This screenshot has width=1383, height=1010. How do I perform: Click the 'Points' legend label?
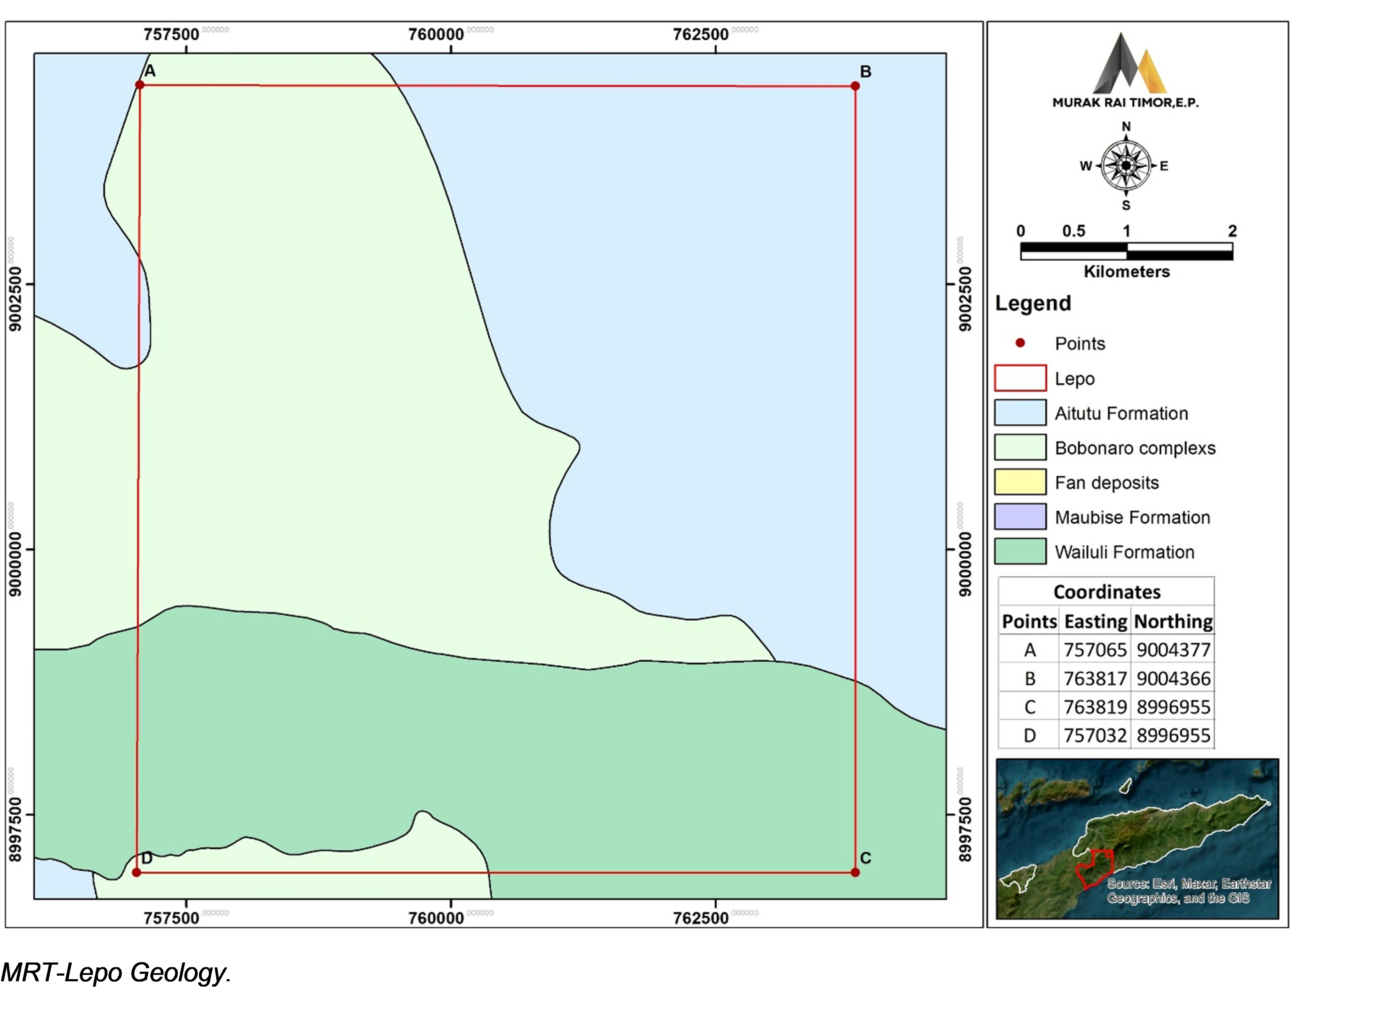(1080, 344)
